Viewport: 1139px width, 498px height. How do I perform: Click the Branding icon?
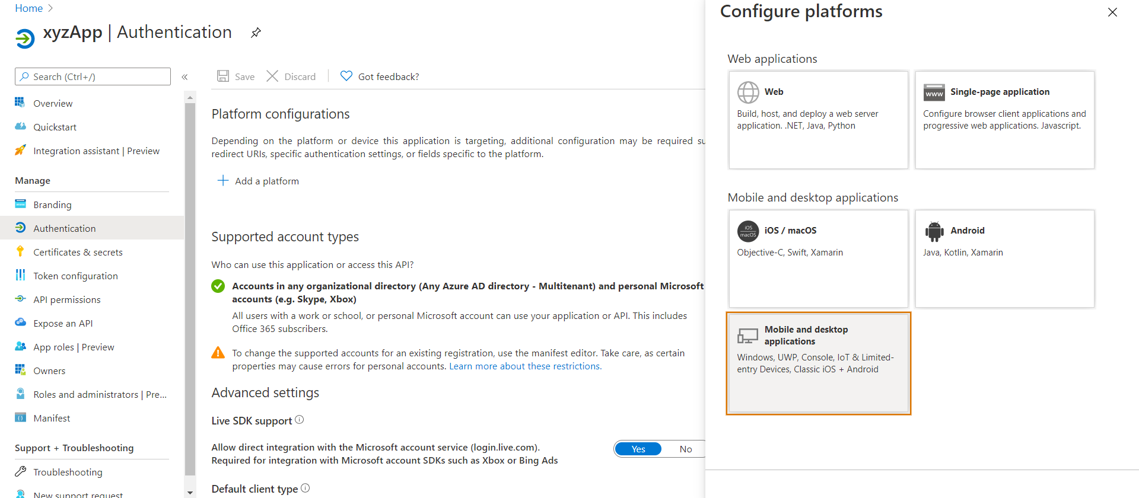coord(20,204)
